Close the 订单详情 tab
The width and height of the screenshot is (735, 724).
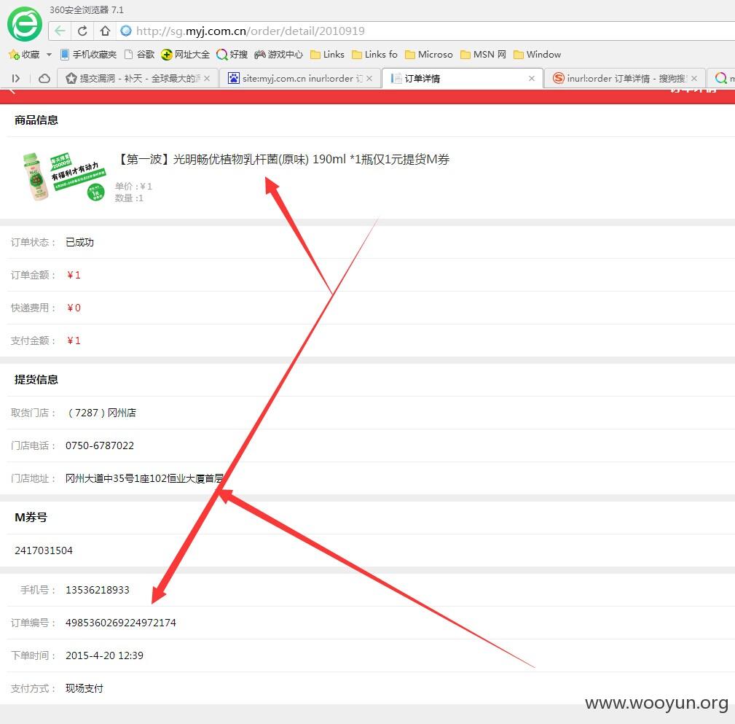pos(532,78)
